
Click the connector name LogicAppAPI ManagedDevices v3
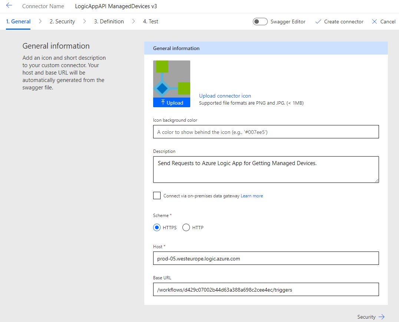click(116, 6)
